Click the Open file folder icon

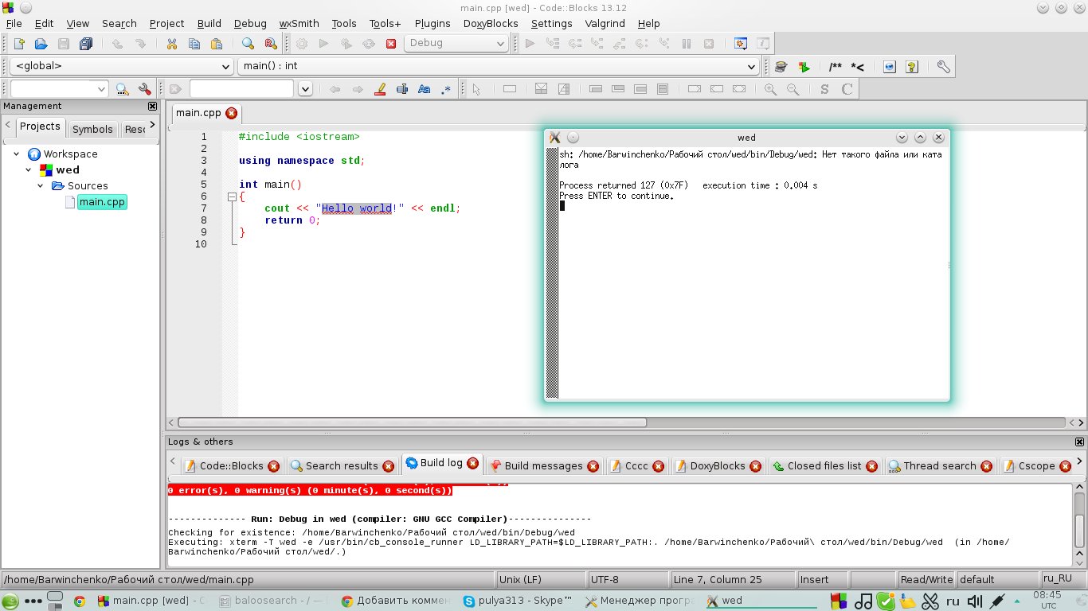pyautogui.click(x=41, y=44)
